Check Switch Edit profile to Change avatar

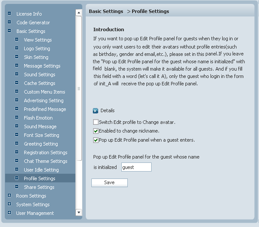pos(96,122)
